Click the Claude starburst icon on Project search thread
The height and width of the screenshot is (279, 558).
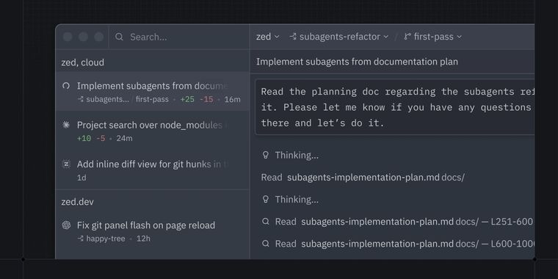tap(66, 125)
